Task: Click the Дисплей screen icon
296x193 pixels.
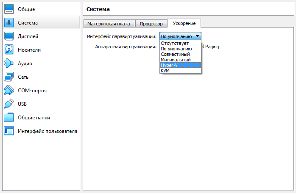Action: tap(9, 36)
